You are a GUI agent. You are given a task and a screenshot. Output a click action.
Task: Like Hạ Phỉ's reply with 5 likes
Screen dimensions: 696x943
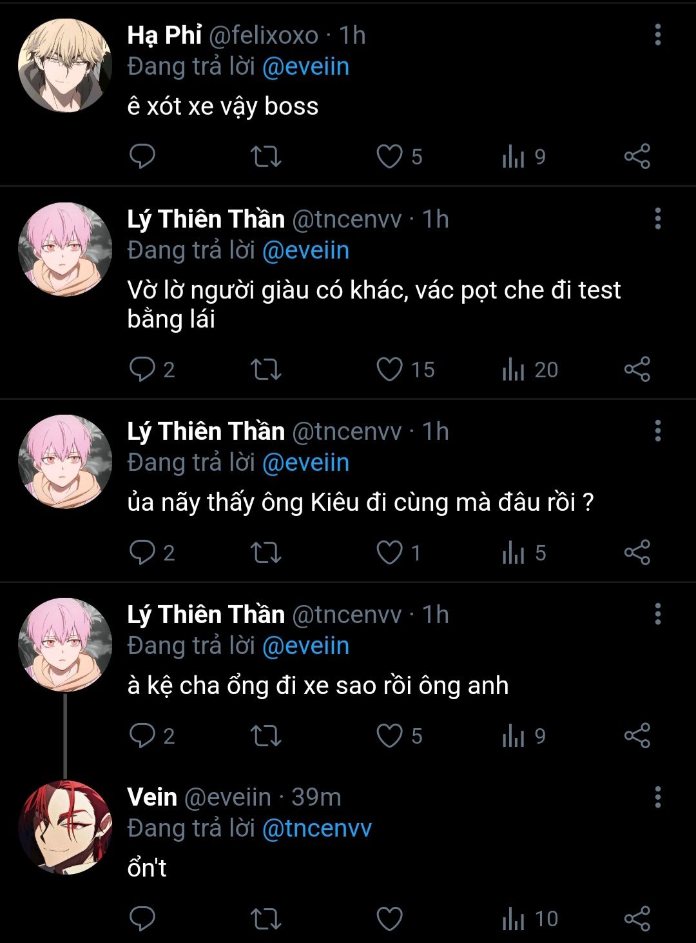pyautogui.click(x=389, y=157)
